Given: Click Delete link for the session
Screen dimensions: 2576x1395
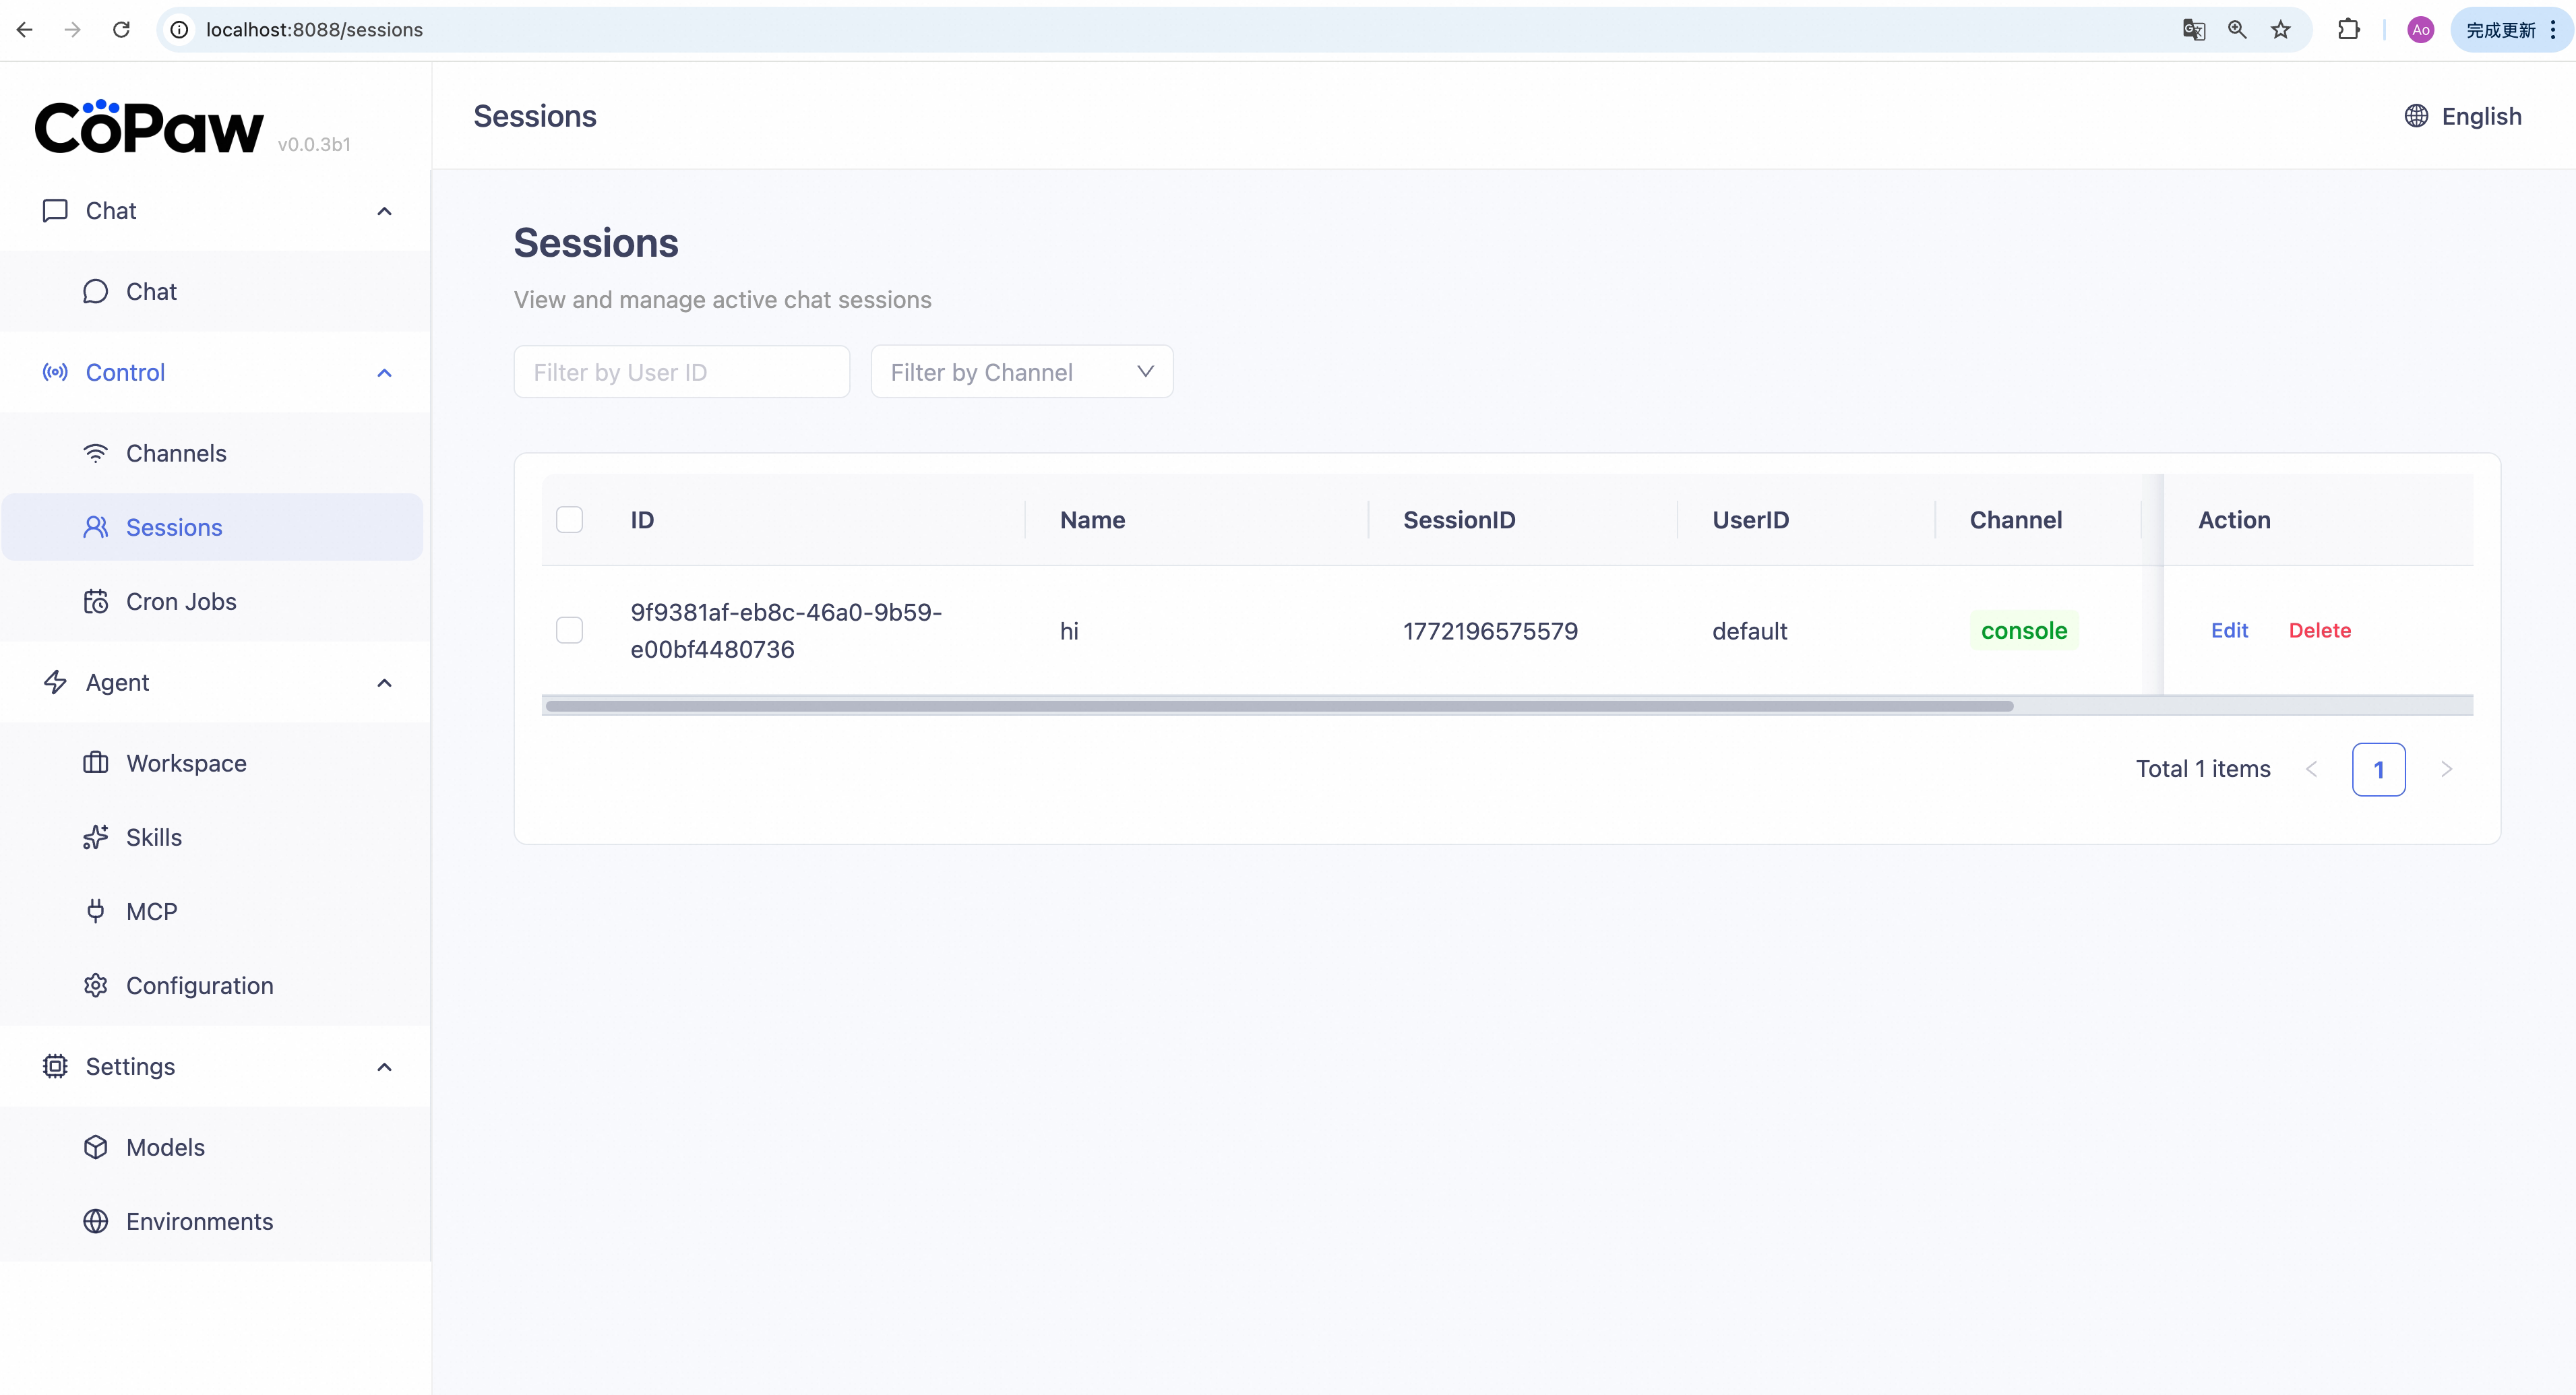Looking at the screenshot, I should pyautogui.click(x=2319, y=630).
